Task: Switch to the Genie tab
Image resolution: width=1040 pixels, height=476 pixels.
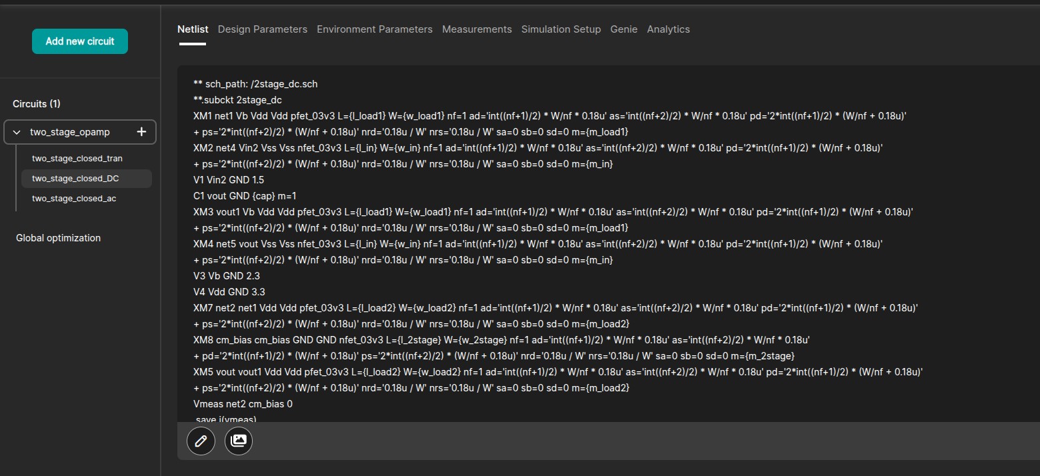Action: tap(623, 29)
